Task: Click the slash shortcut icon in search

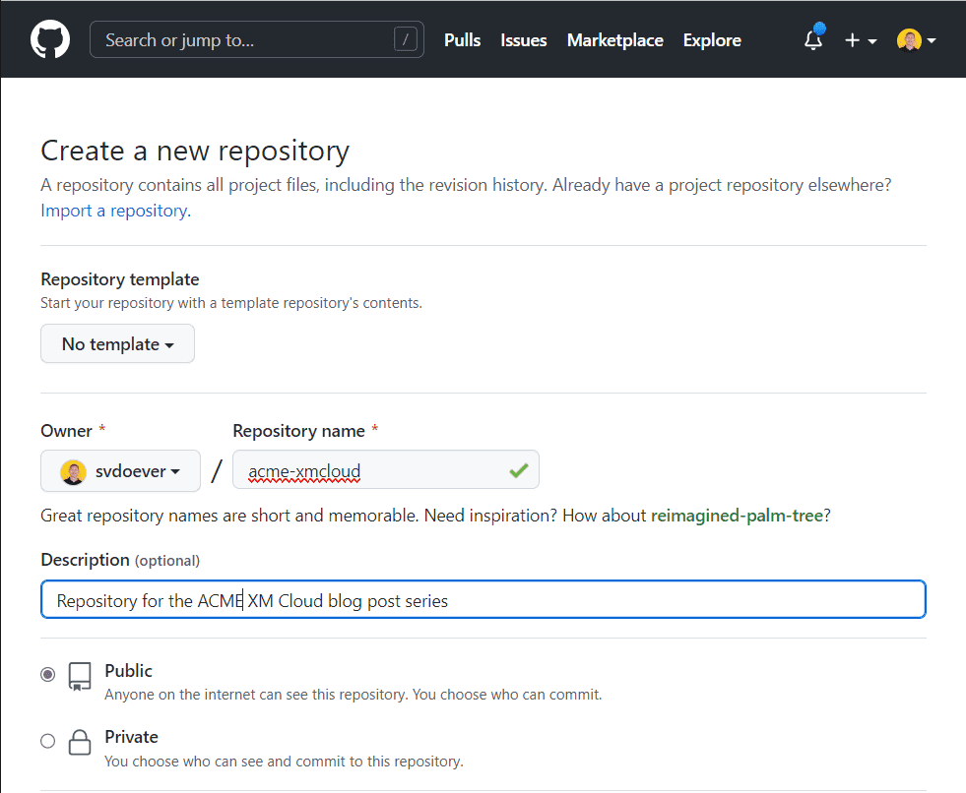Action: click(x=406, y=40)
